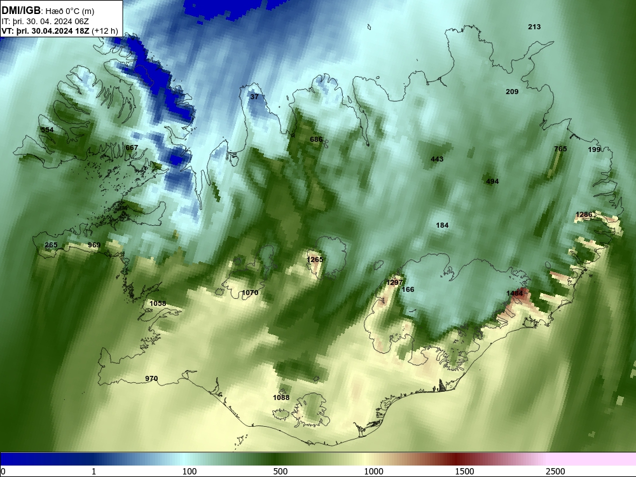Select the 166 value on the glacier
The height and width of the screenshot is (477, 636).
[x=408, y=289]
